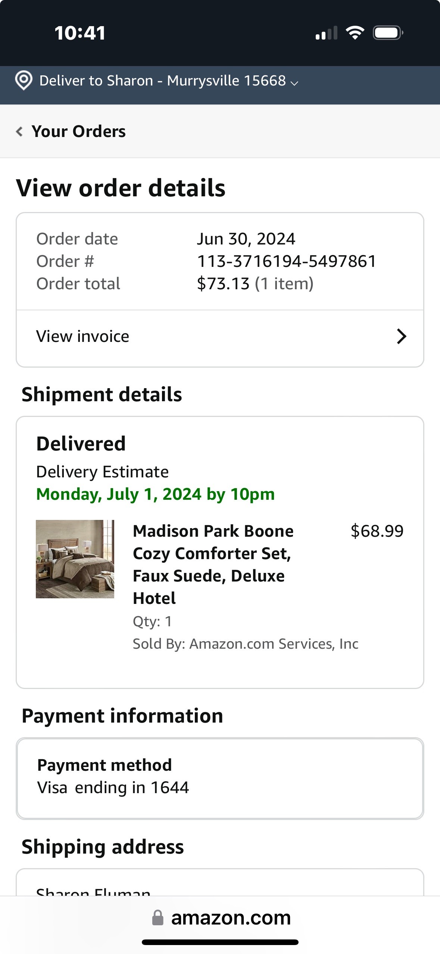Viewport: 440px width, 954px height.
Task: Tap the $68.99 item price
Action: coord(377,531)
